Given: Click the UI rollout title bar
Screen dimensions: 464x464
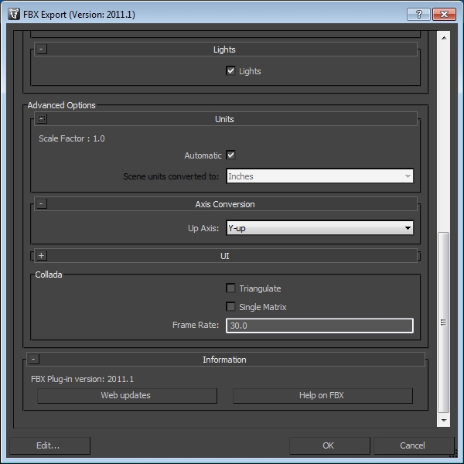Looking at the screenshot, I should pyautogui.click(x=226, y=256).
